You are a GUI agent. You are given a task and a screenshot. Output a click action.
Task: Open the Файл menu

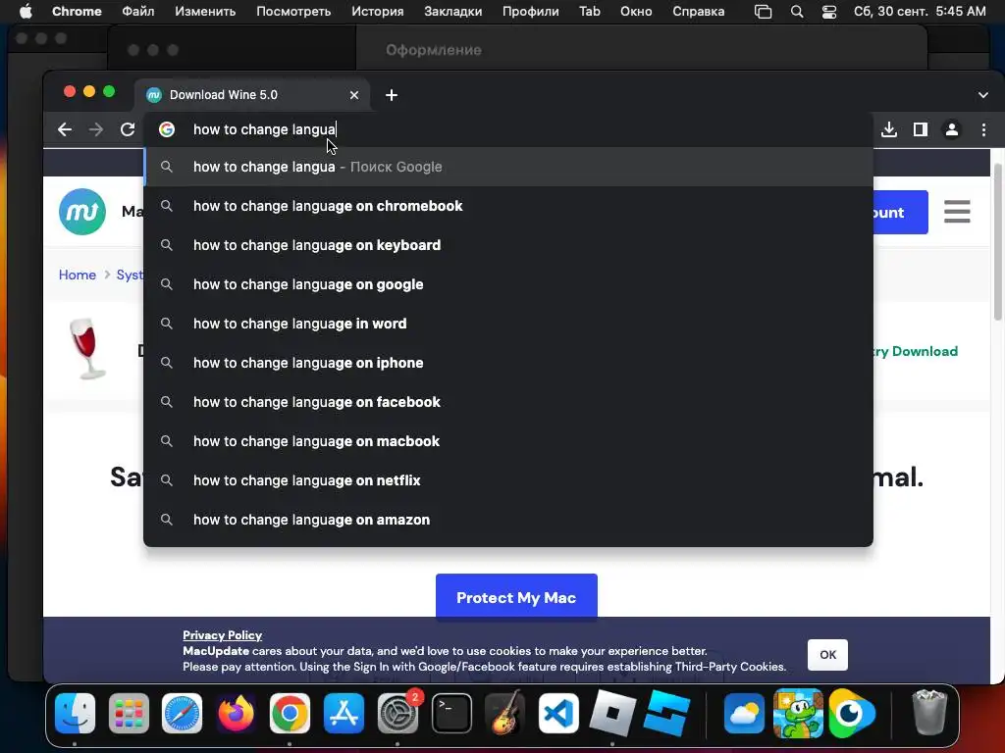137,12
